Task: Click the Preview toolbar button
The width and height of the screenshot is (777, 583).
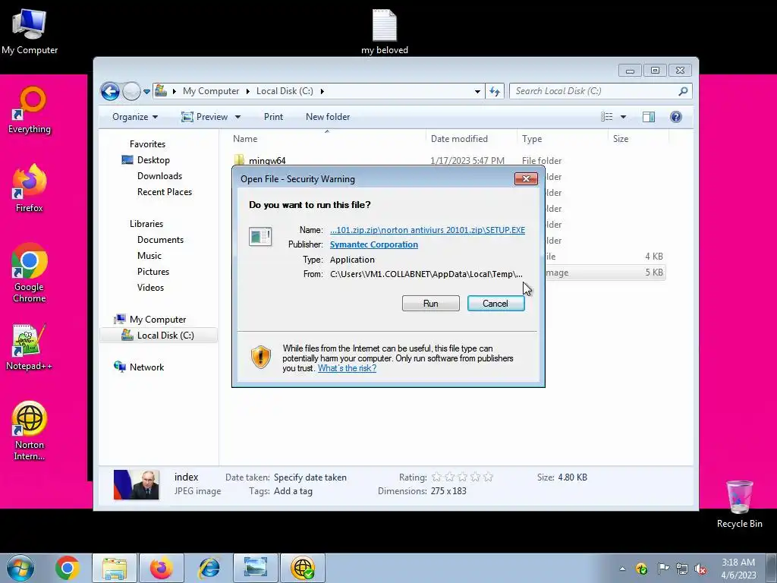Action: click(205, 117)
